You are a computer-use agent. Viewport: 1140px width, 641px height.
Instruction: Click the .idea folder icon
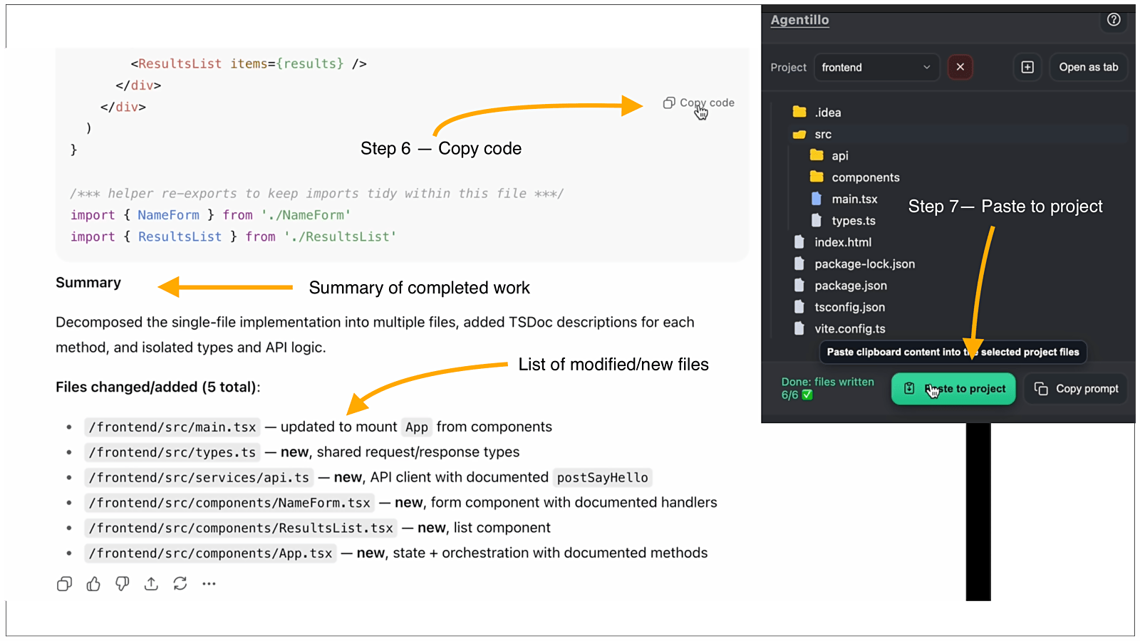(x=799, y=112)
